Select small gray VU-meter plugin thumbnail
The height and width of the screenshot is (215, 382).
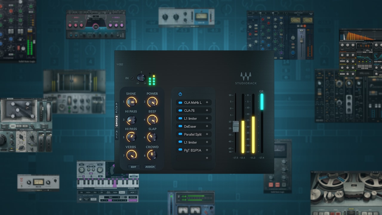pos(38,183)
